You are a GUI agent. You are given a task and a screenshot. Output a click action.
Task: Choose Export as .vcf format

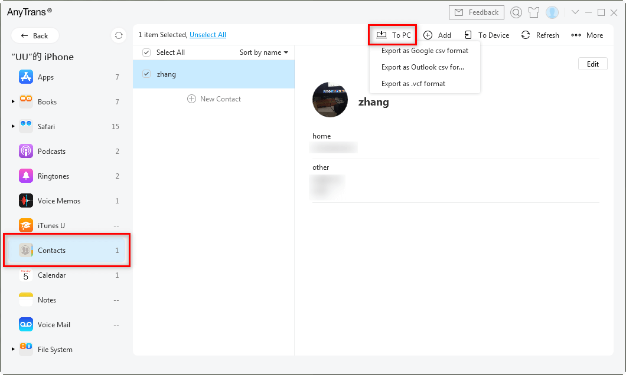coord(425,84)
